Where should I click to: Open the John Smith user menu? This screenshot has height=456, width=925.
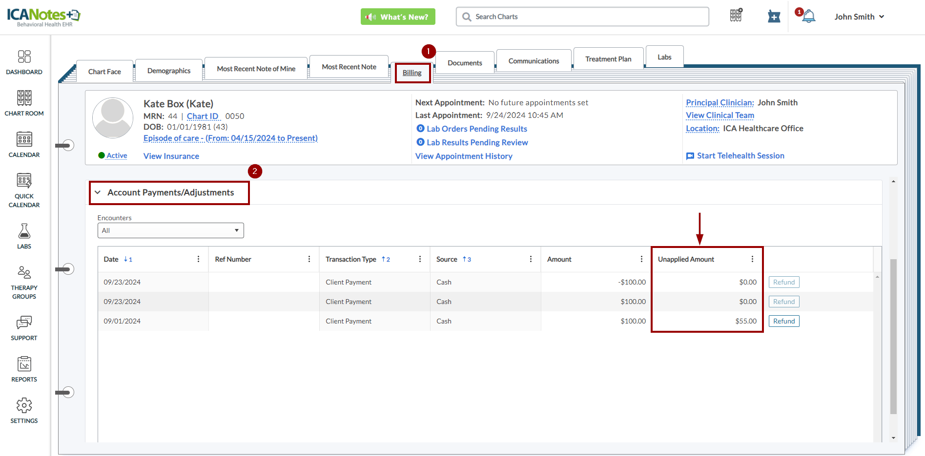click(859, 17)
